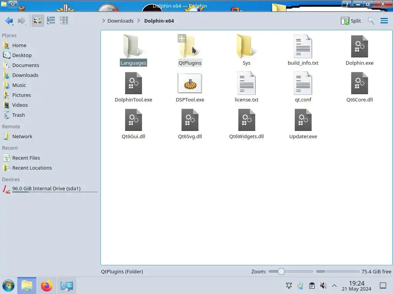
Task: Click the Zoom slider handle
Action: tap(281, 271)
